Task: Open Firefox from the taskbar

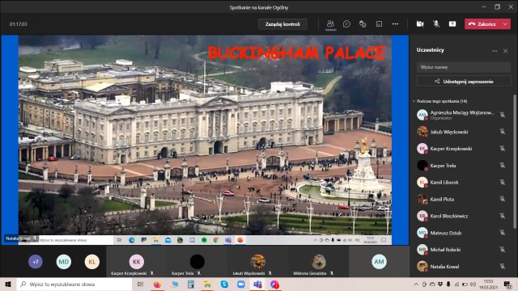Action: (157, 284)
